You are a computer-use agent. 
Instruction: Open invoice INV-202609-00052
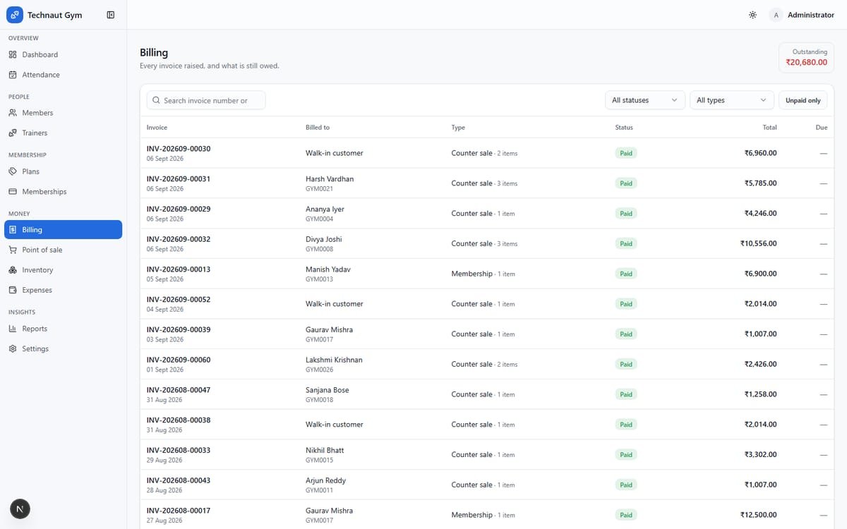click(179, 300)
